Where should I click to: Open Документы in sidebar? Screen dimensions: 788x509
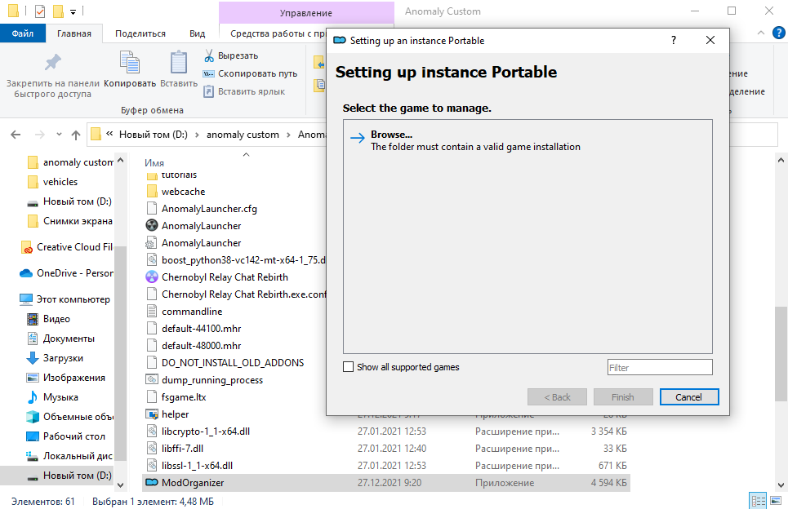click(x=60, y=339)
